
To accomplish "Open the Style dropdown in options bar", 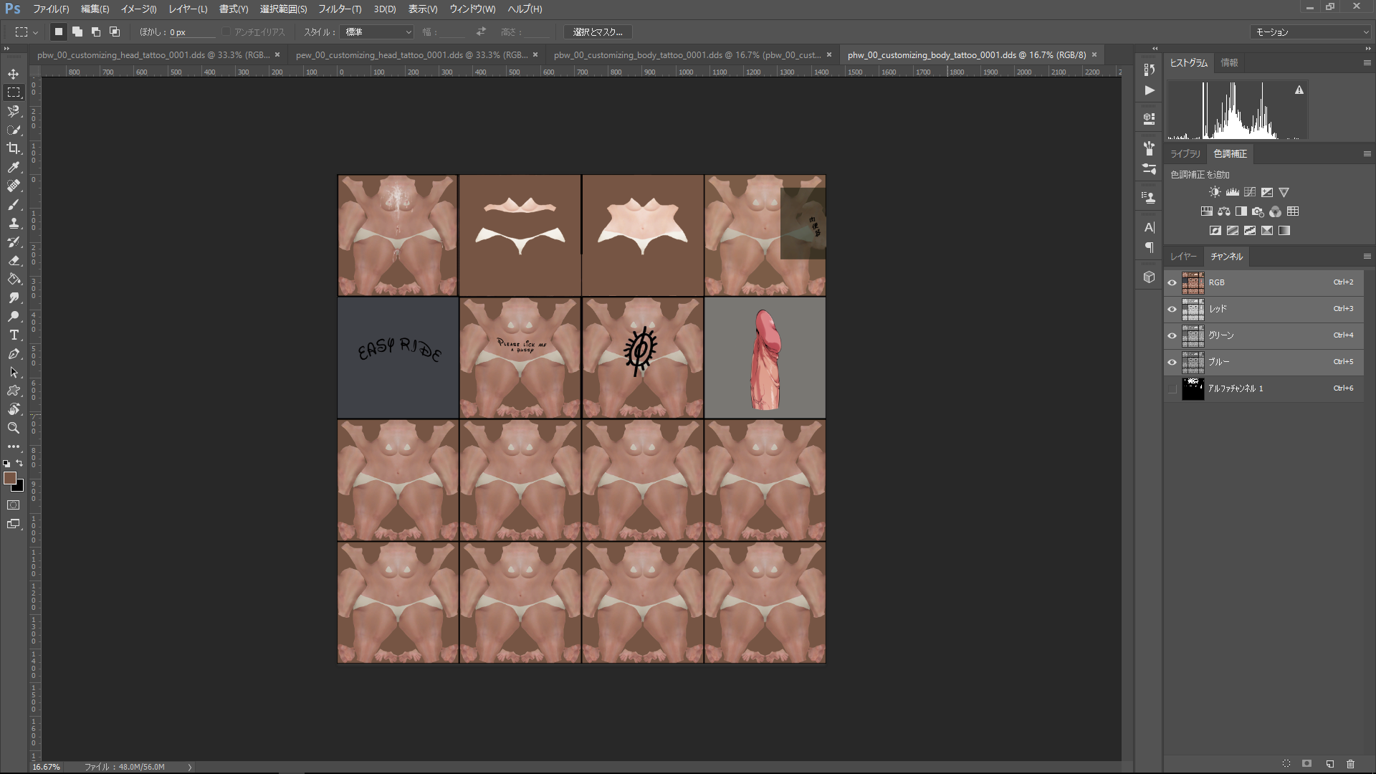I will (378, 32).
